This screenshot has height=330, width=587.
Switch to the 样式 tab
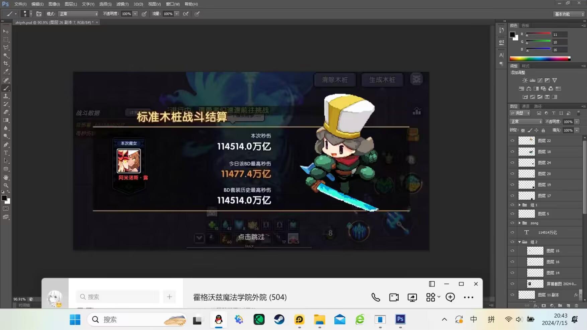(x=525, y=66)
